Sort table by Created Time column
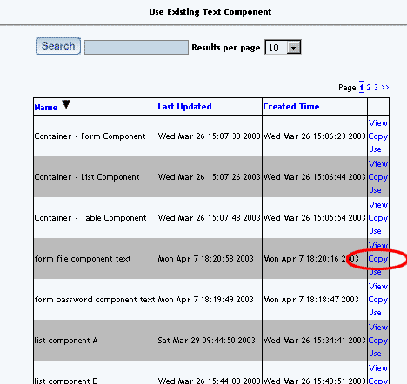This screenshot has height=384, width=407. (x=291, y=107)
